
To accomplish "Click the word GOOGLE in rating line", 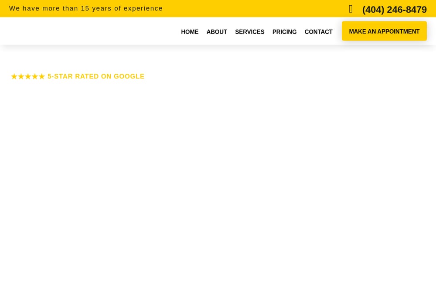I will pyautogui.click(x=129, y=76).
